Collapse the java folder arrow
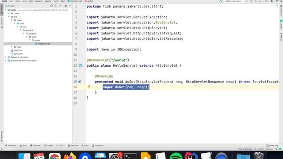 pyautogui.click(x=15, y=23)
